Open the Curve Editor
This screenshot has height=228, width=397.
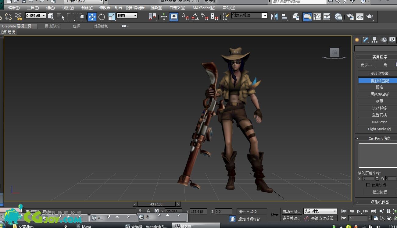(317, 16)
